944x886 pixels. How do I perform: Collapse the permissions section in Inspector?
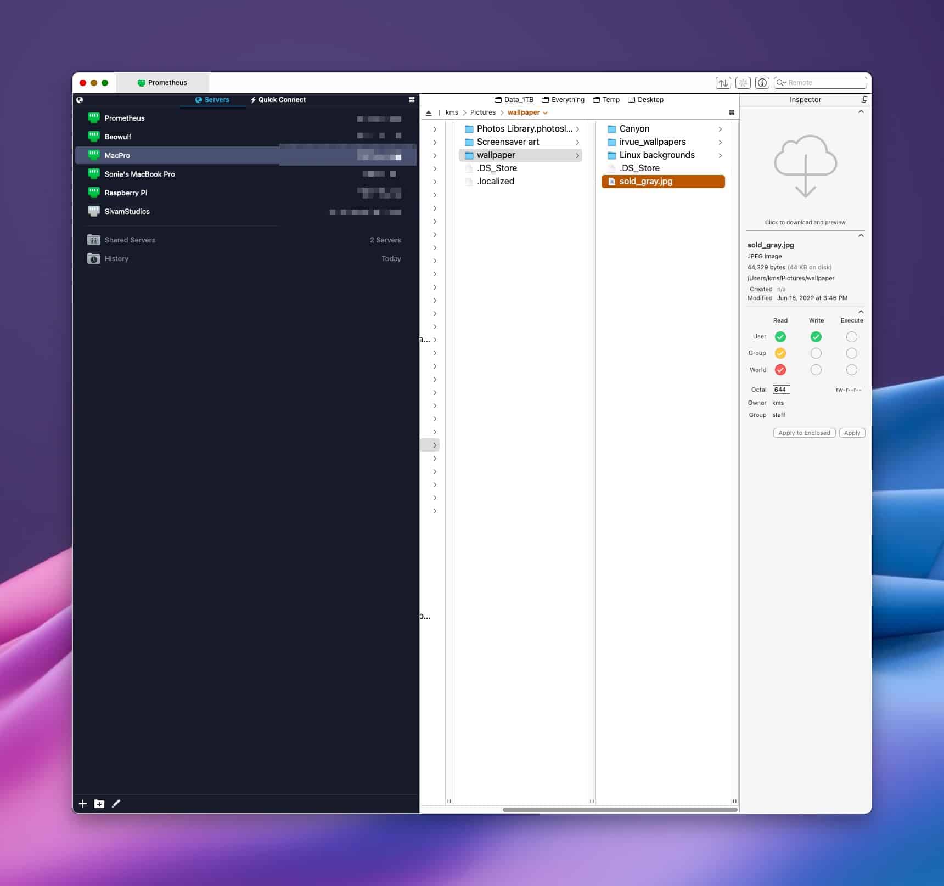tap(861, 312)
